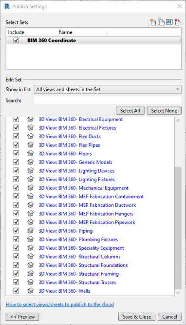Image resolution: width=186 pixels, height=325 pixels.
Task: Click the Save & Close button
Action: [137, 317]
